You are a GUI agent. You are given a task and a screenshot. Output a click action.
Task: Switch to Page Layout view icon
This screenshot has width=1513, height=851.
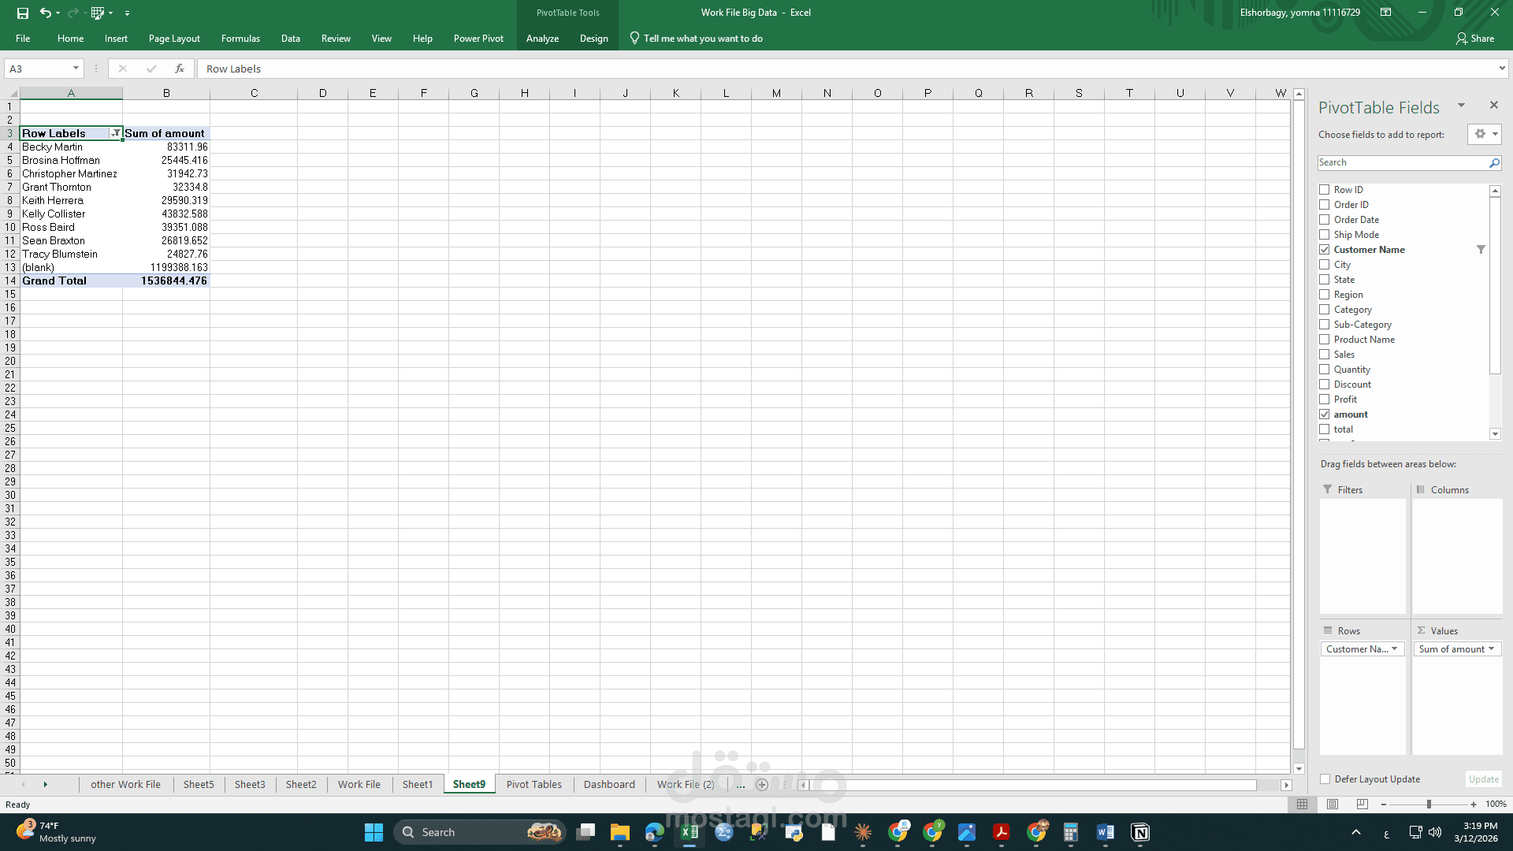click(1333, 804)
